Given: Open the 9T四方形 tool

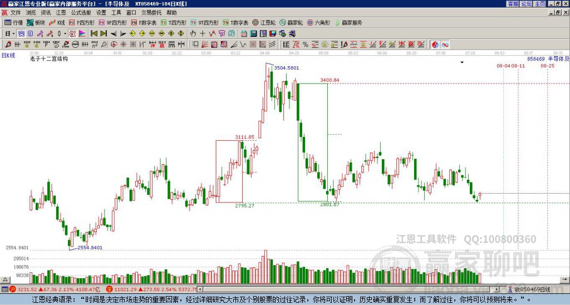Looking at the screenshot, I should 204,22.
